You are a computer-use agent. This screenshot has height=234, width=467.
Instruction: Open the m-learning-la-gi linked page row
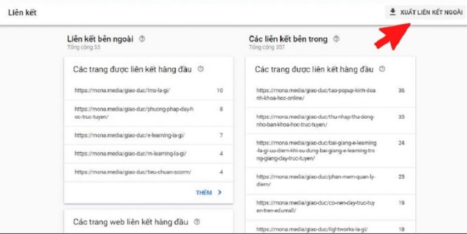coord(149,154)
